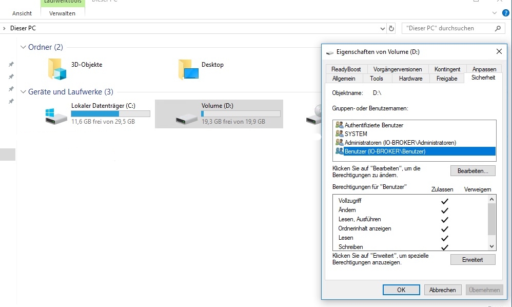This screenshot has height=307, width=512.
Task: Open Explorer help via the blue question mark
Action: (x=505, y=13)
